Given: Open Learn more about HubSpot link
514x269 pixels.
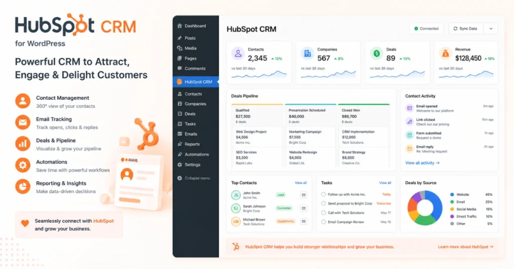Looking at the screenshot, I should click(x=465, y=247).
